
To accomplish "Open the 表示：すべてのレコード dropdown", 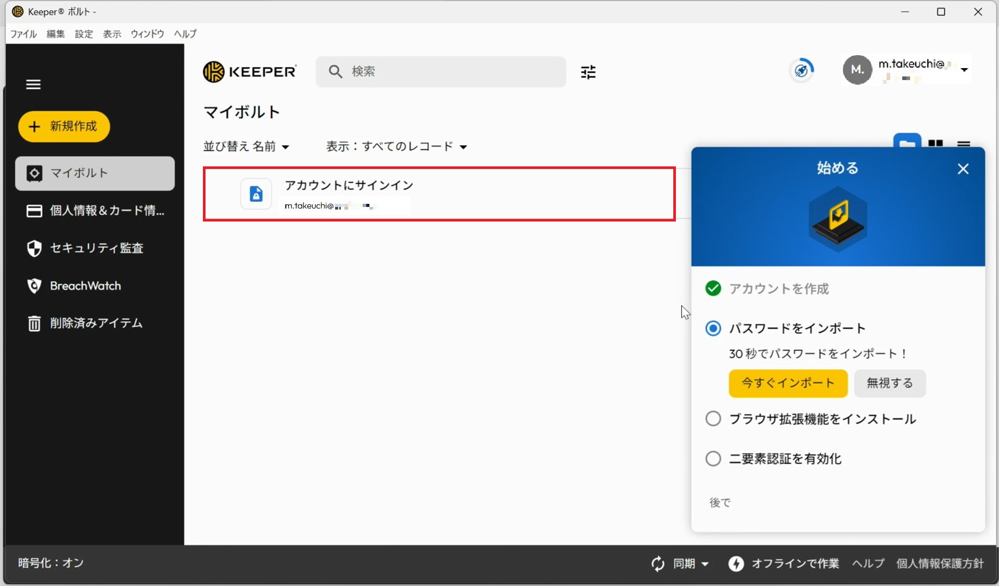I will [396, 146].
